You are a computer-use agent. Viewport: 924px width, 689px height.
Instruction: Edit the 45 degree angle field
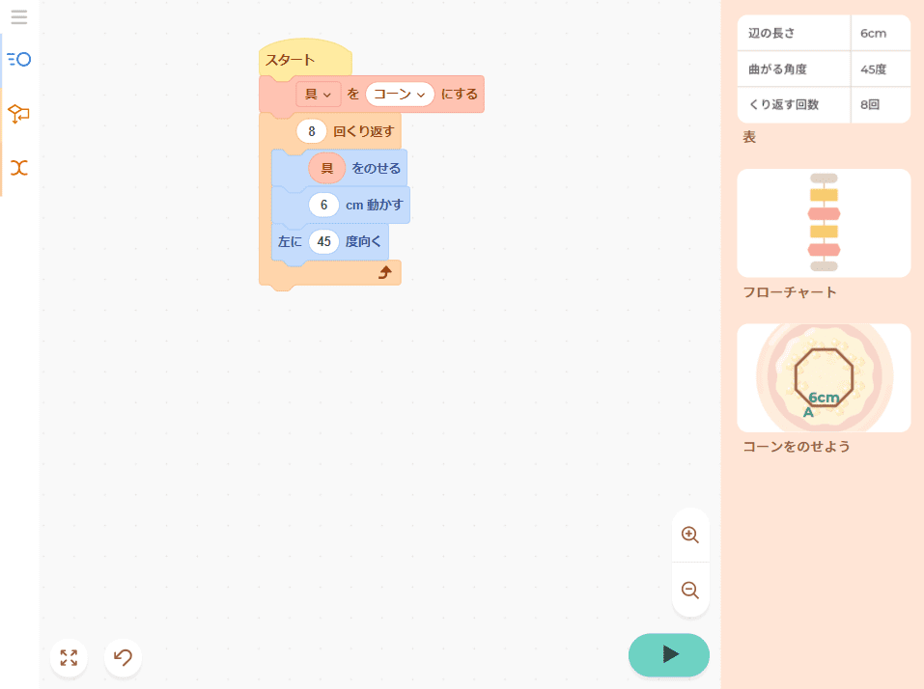tap(323, 241)
